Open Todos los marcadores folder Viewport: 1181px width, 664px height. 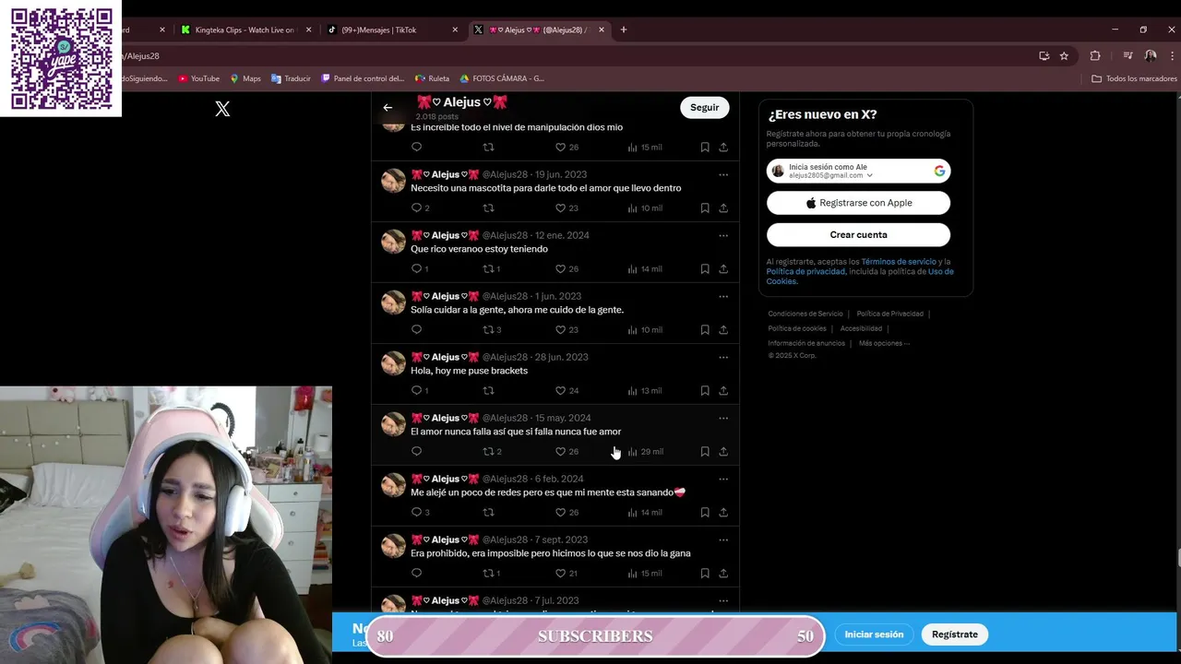tap(1134, 78)
